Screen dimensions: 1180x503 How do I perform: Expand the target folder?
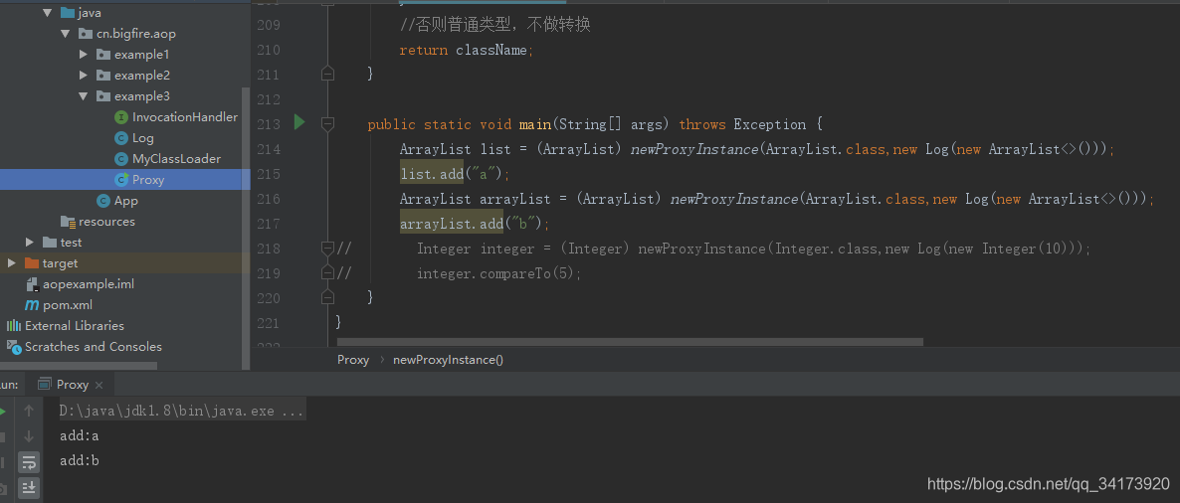click(11, 263)
